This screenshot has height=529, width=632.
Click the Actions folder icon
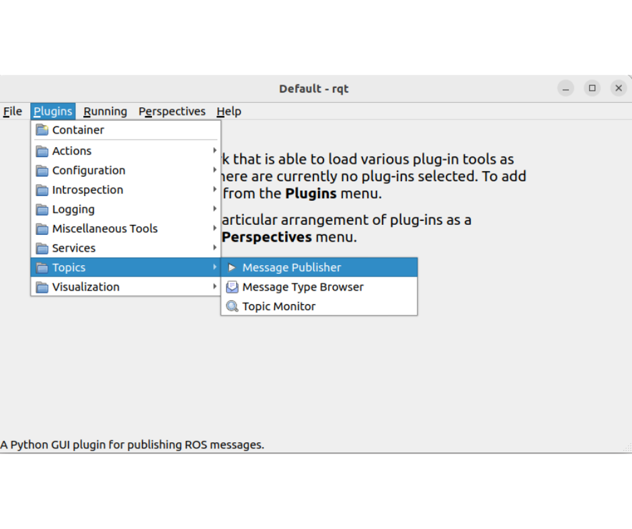point(42,151)
